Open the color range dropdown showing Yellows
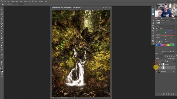The image size is (177, 99). click(167, 28)
